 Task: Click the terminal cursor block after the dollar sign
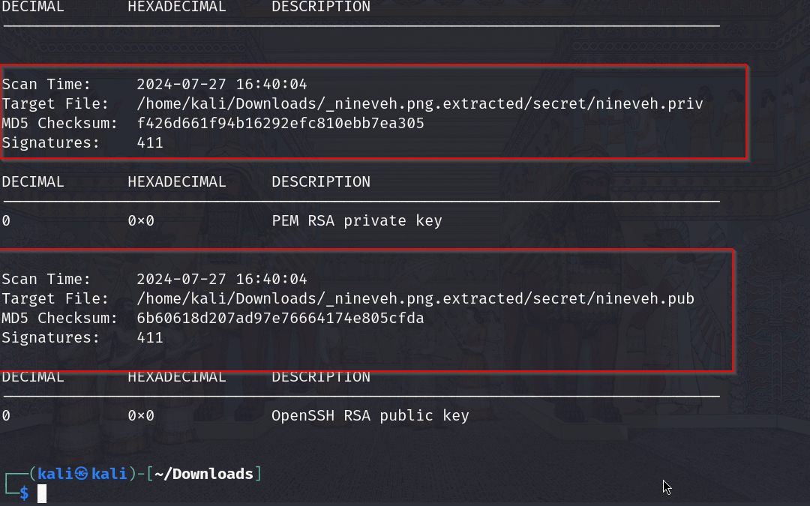coord(42,493)
